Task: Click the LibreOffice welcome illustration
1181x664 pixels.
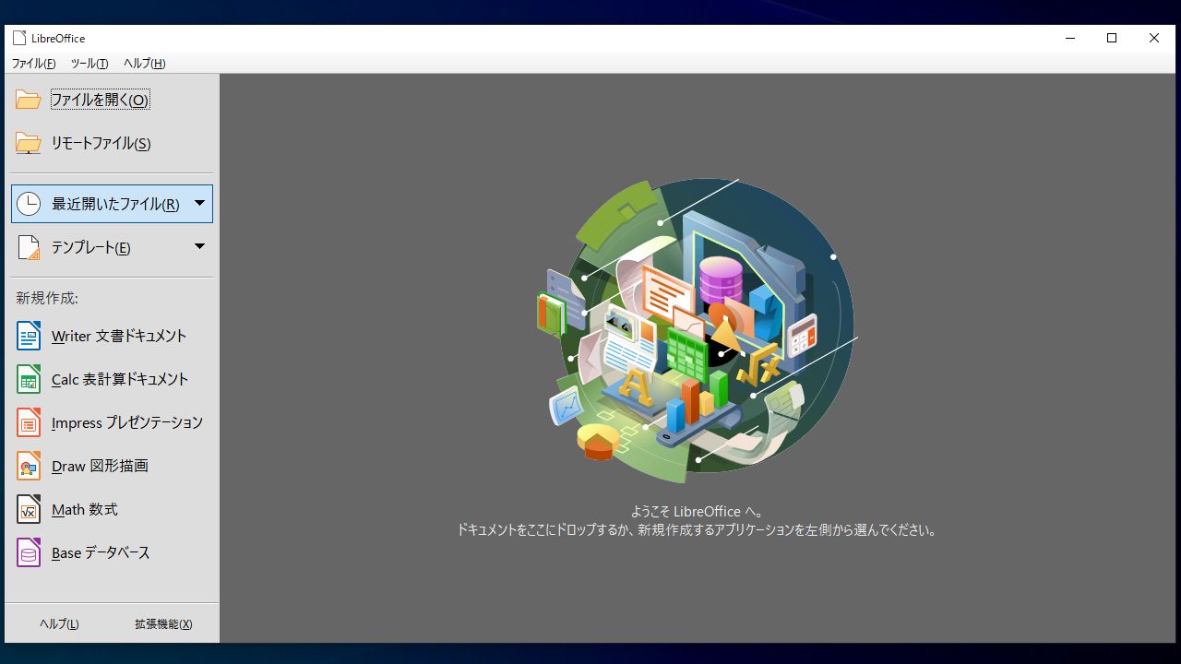Action: click(x=698, y=330)
